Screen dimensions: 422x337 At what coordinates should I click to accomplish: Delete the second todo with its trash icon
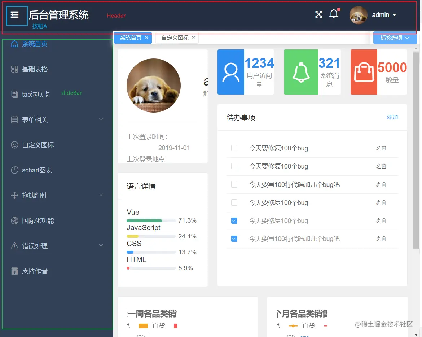(x=384, y=166)
